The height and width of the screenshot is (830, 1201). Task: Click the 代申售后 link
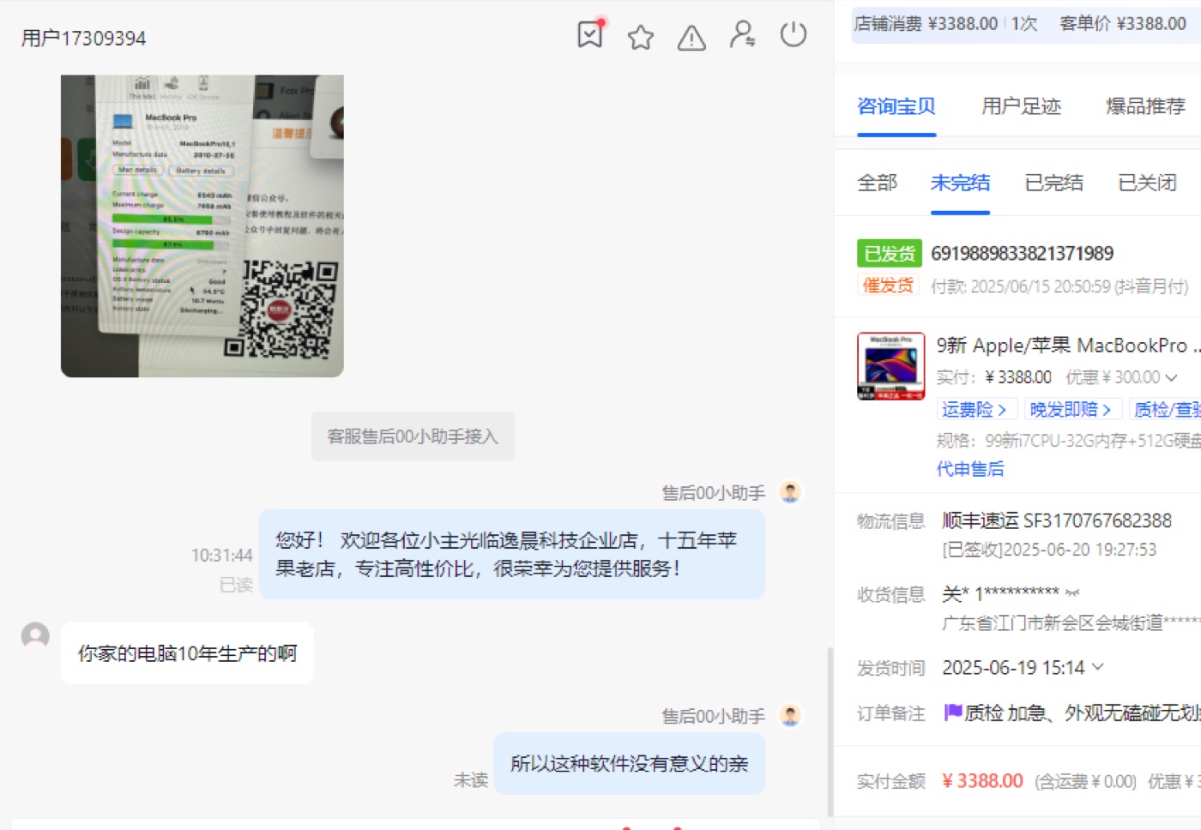tap(970, 469)
